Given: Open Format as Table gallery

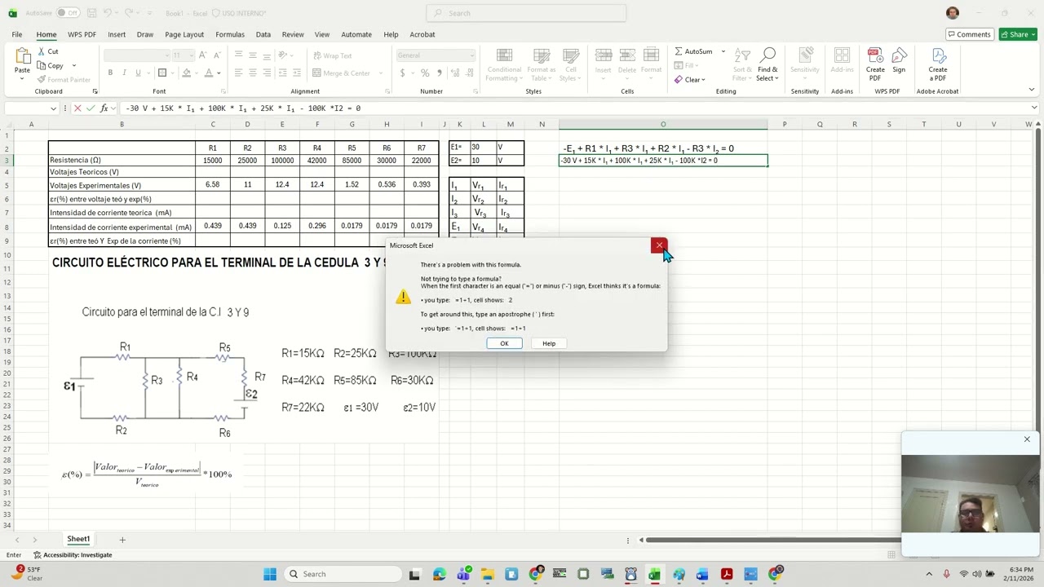Looking at the screenshot, I should (x=542, y=64).
